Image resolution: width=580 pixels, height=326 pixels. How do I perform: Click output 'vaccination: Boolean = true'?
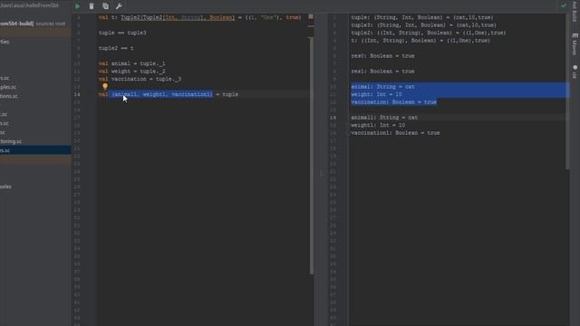[394, 102]
